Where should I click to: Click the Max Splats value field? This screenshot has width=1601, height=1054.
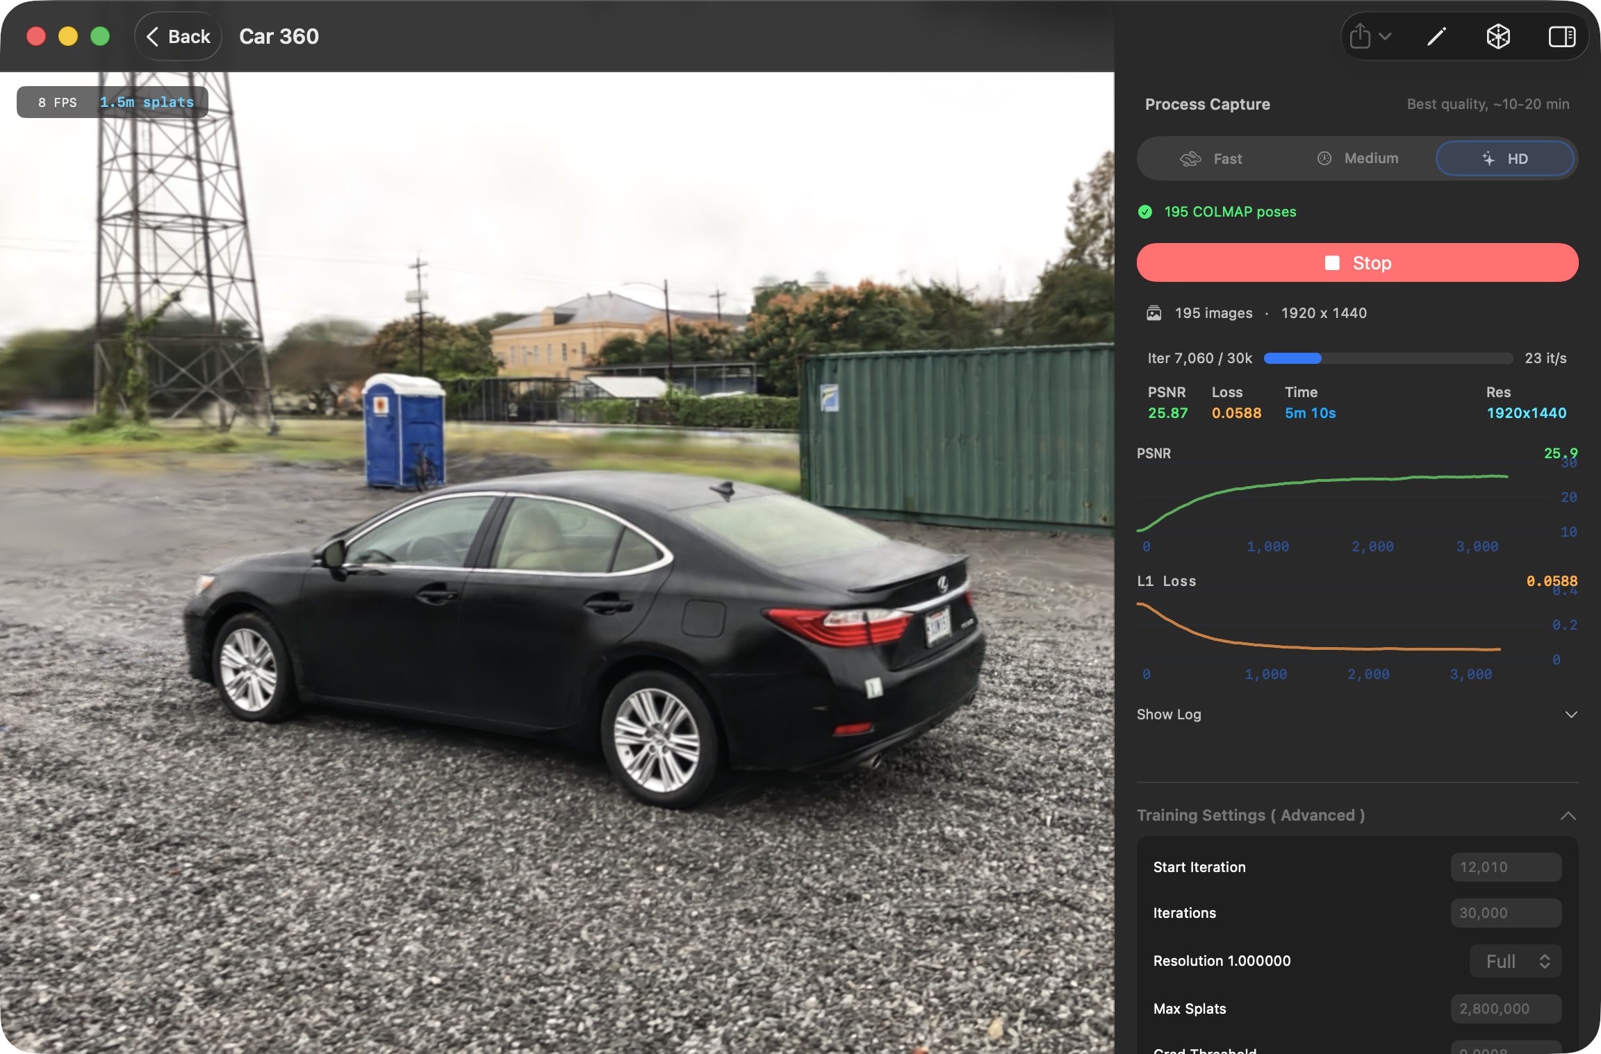(x=1506, y=1008)
